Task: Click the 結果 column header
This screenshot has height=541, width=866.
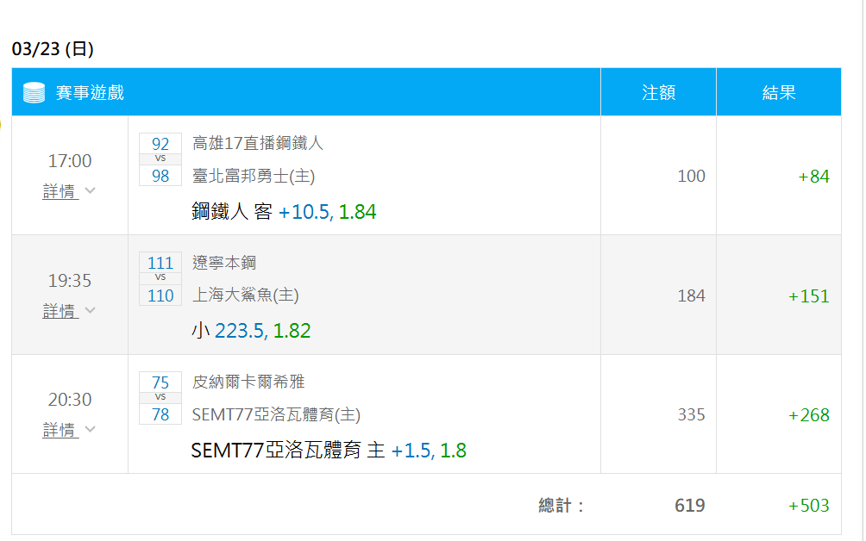Action: click(x=779, y=93)
